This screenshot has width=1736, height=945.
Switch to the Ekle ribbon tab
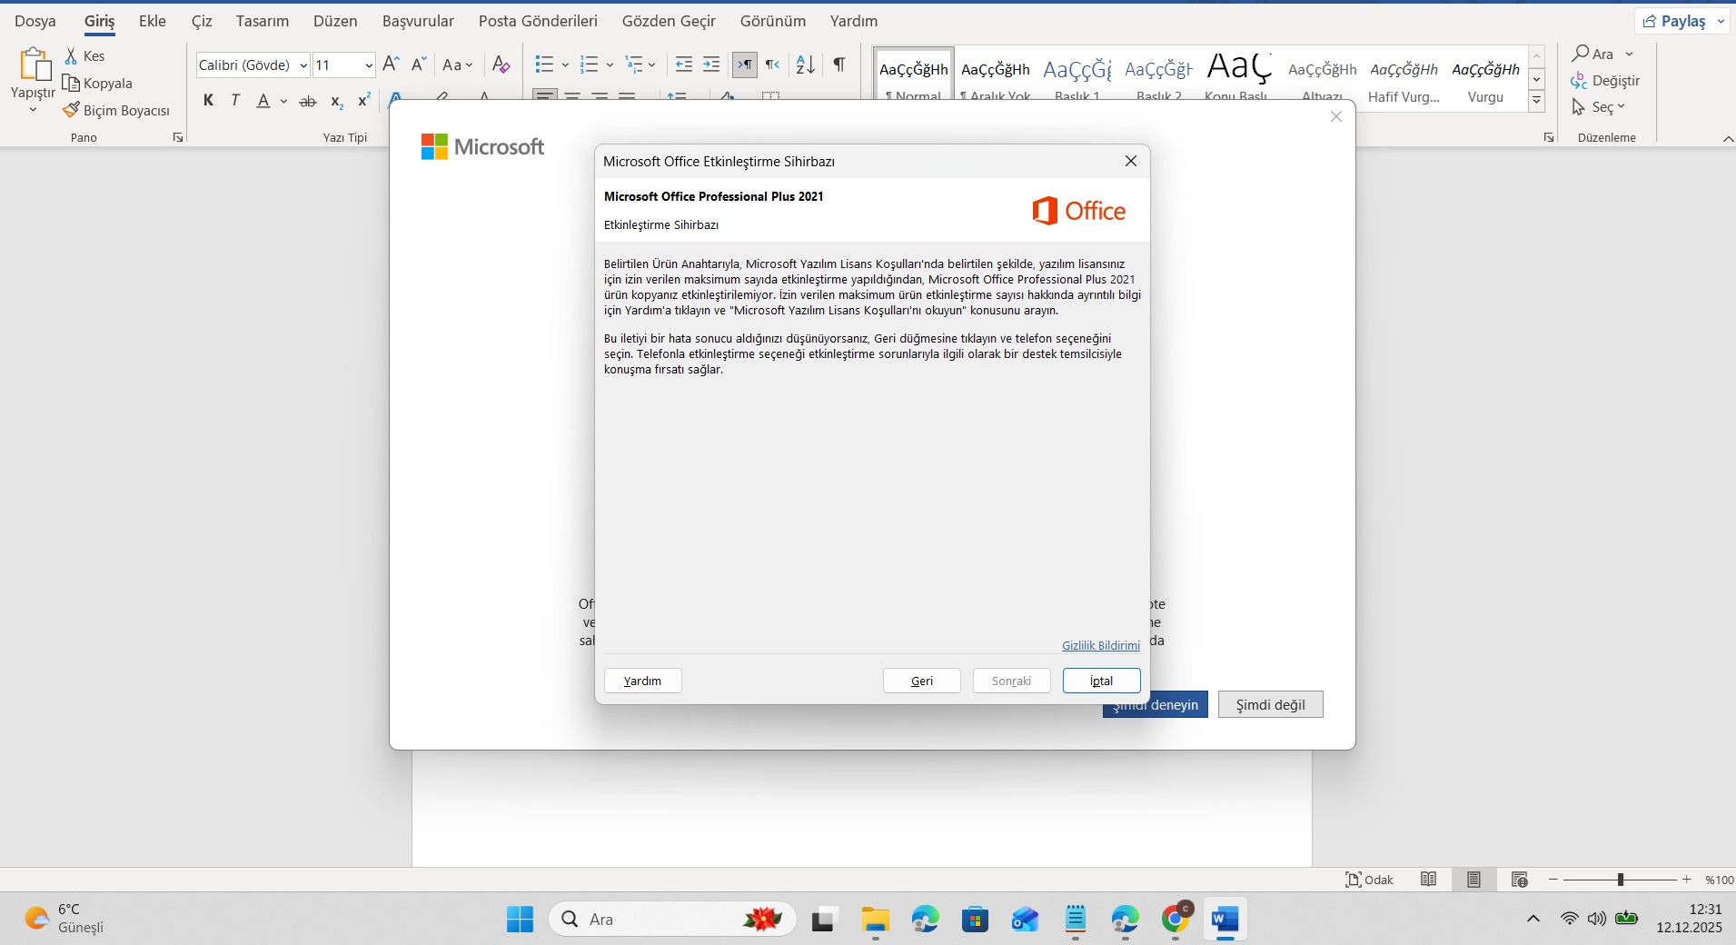coord(153,21)
